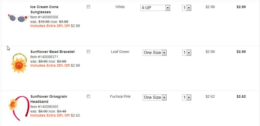Click the Sunflower Bead Bracelet product image
Viewport: 260px width, 126px height.
click(19, 63)
